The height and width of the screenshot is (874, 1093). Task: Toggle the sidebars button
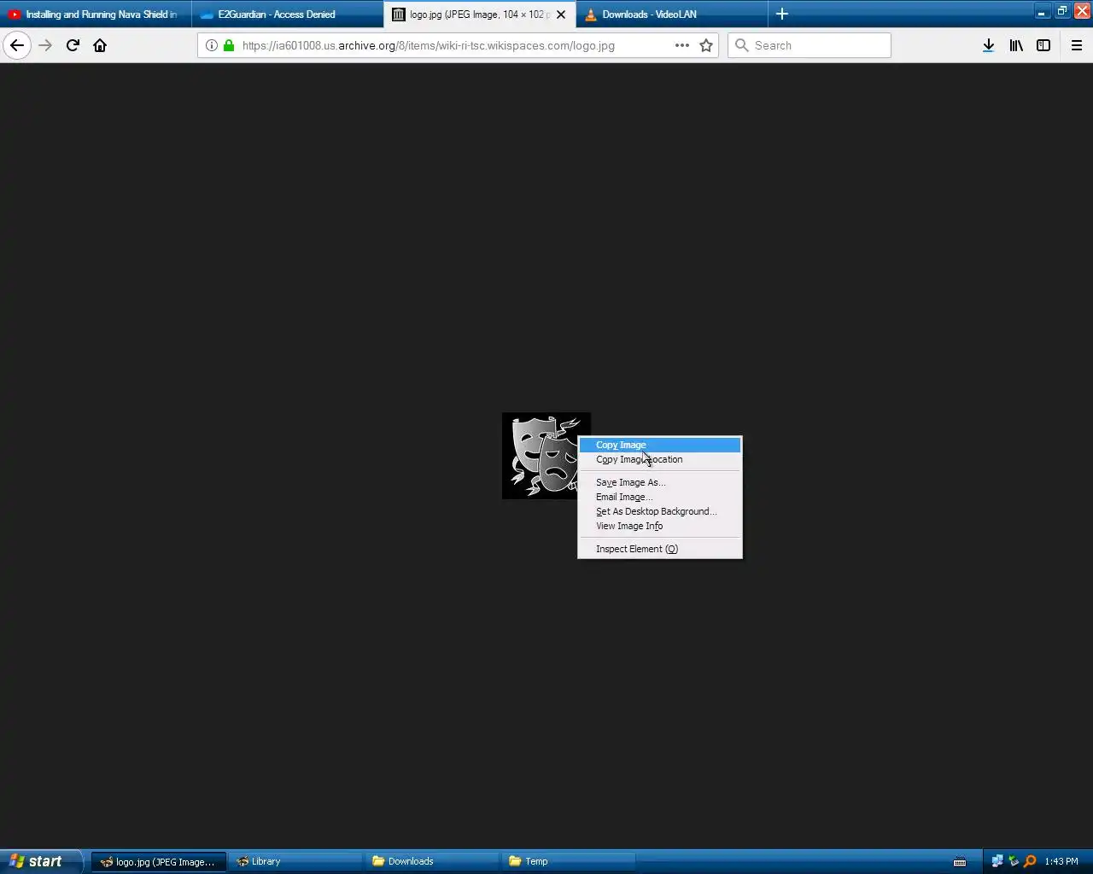tap(1043, 45)
